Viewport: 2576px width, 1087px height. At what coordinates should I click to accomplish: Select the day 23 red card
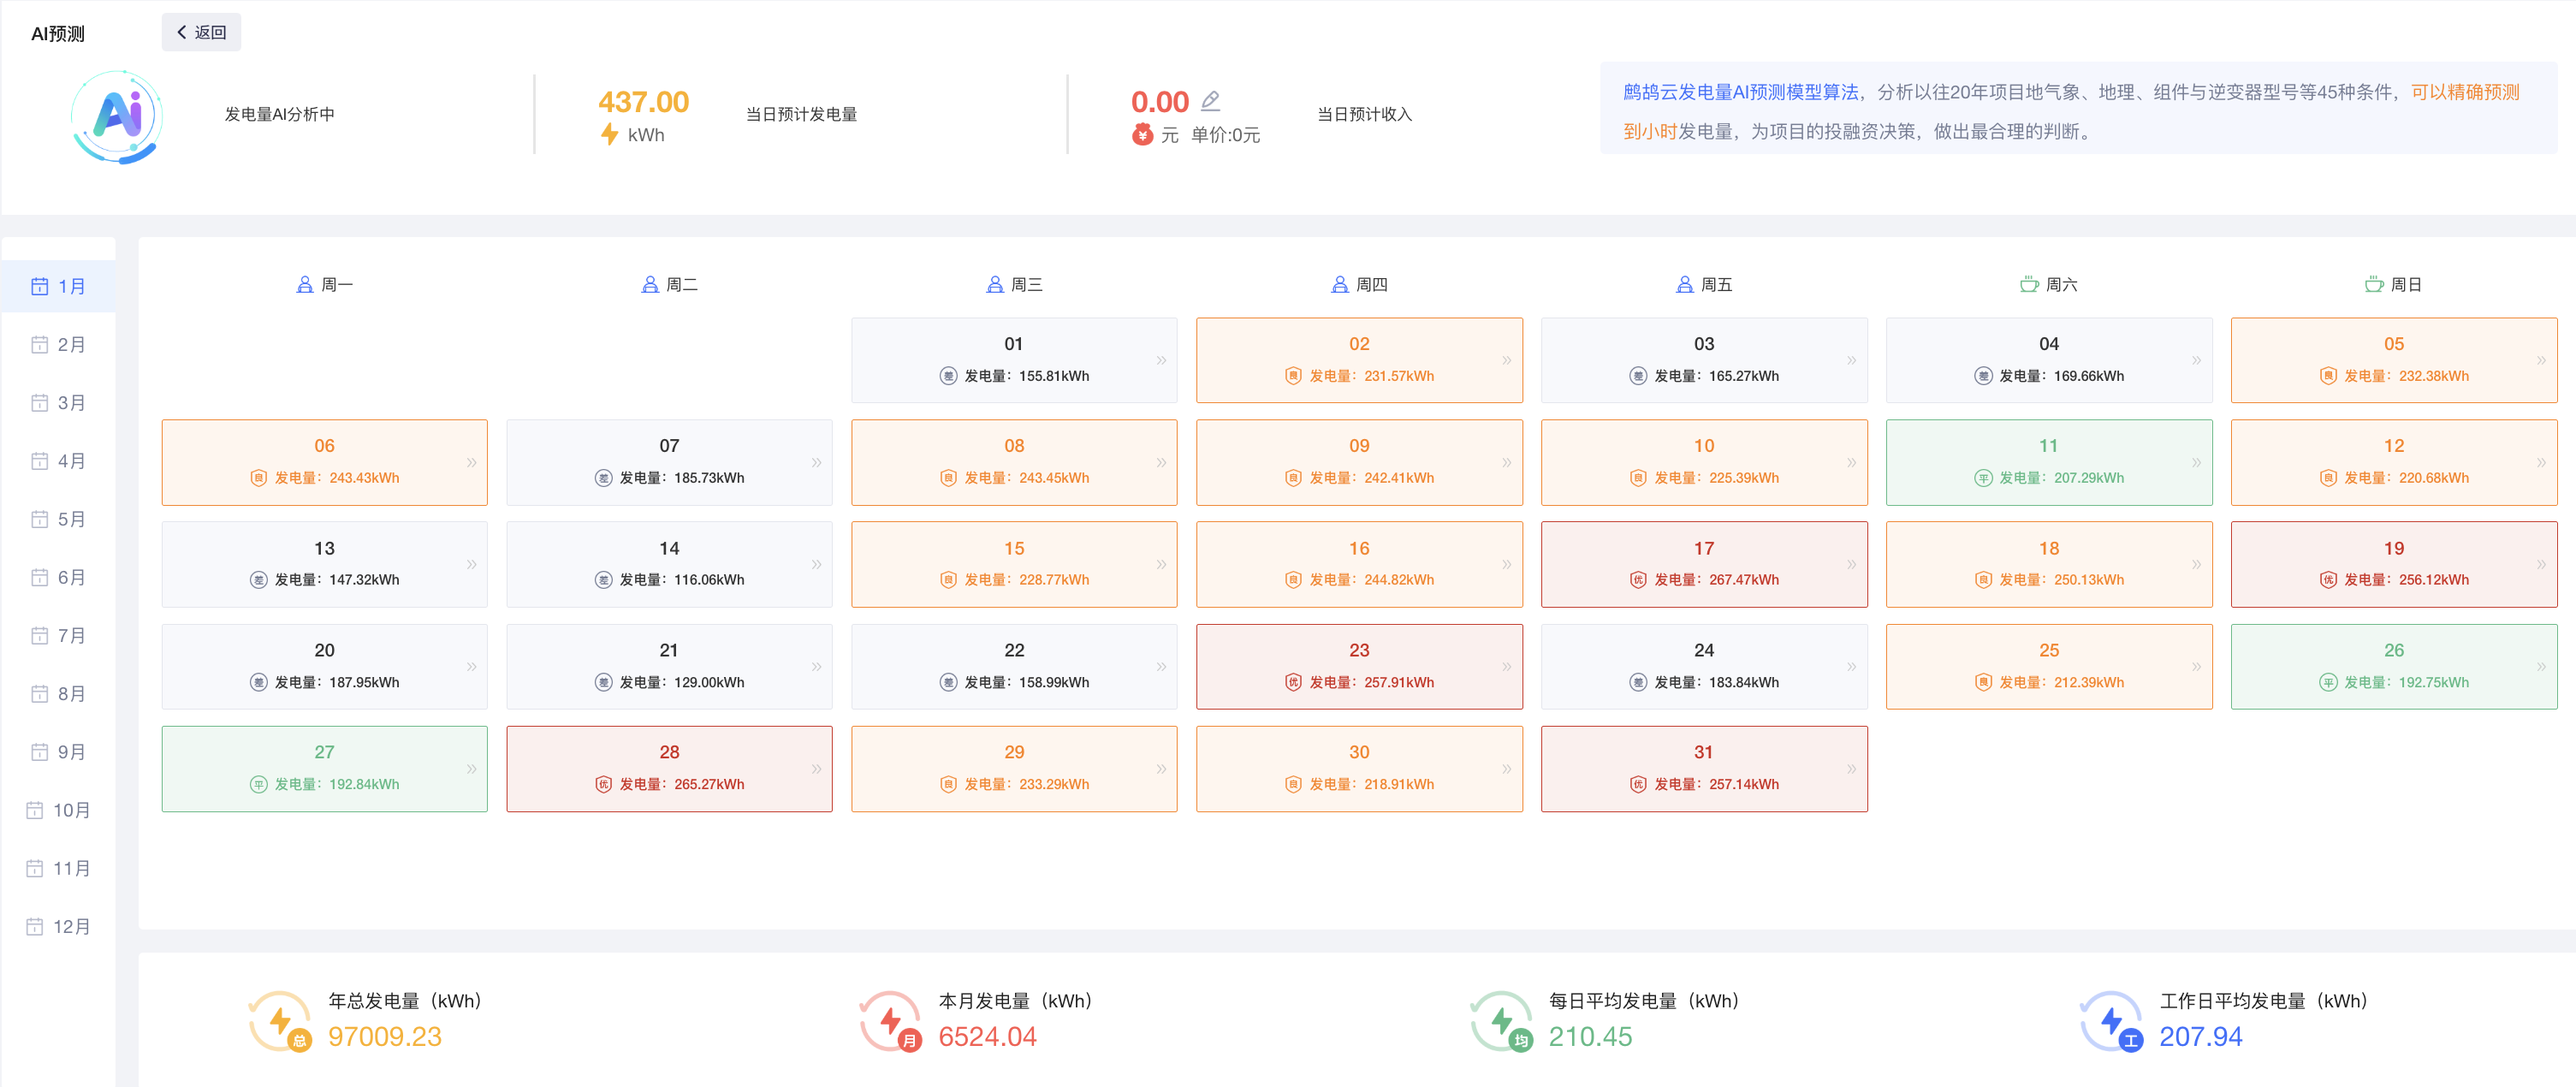1358,666
